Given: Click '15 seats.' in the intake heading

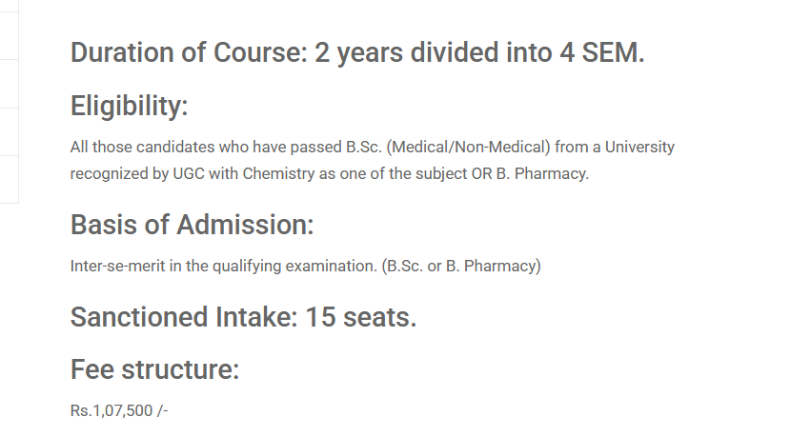Looking at the screenshot, I should tap(361, 317).
